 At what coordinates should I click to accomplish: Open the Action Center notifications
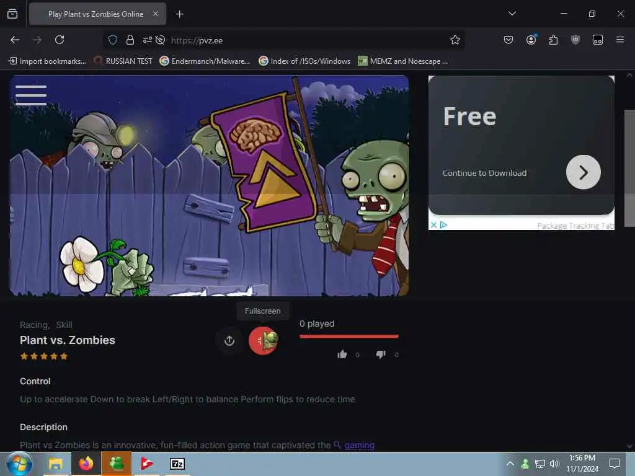615,464
